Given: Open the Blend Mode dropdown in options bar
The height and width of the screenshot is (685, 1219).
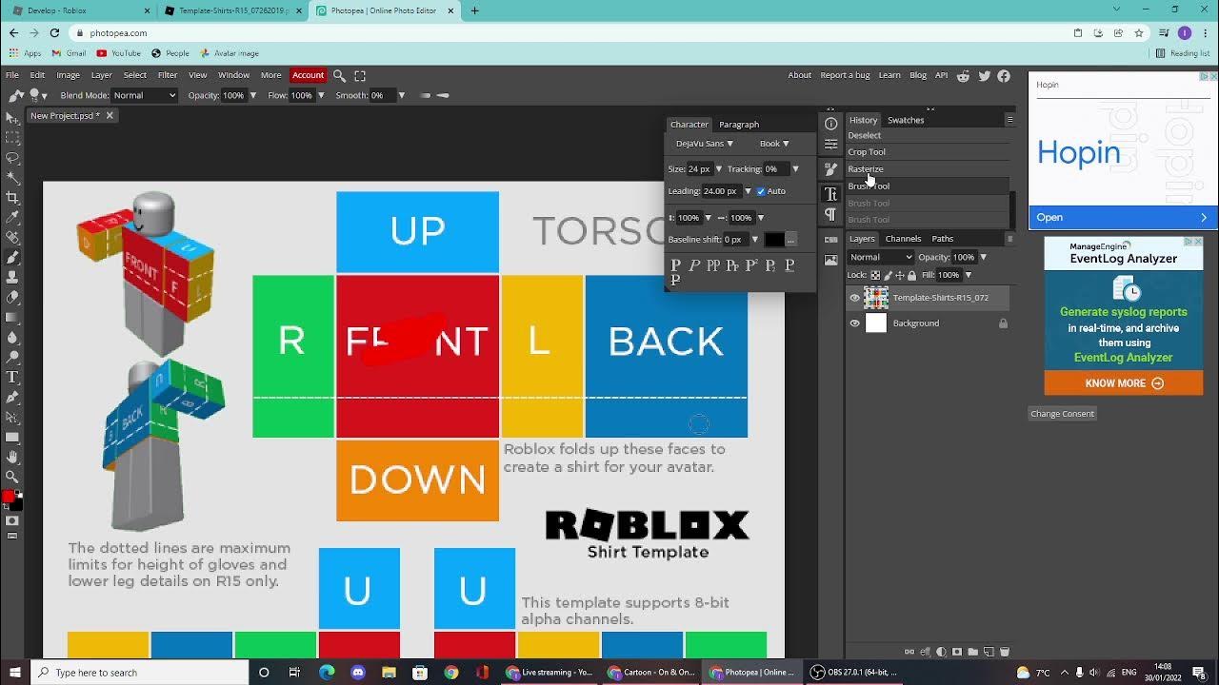Looking at the screenshot, I should [144, 95].
